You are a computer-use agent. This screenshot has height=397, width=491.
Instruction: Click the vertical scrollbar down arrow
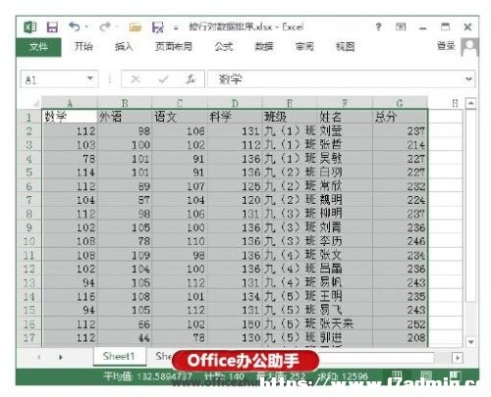pos(471,342)
